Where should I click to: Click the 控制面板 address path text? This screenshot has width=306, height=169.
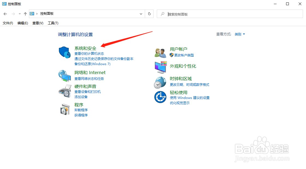pos(47,14)
